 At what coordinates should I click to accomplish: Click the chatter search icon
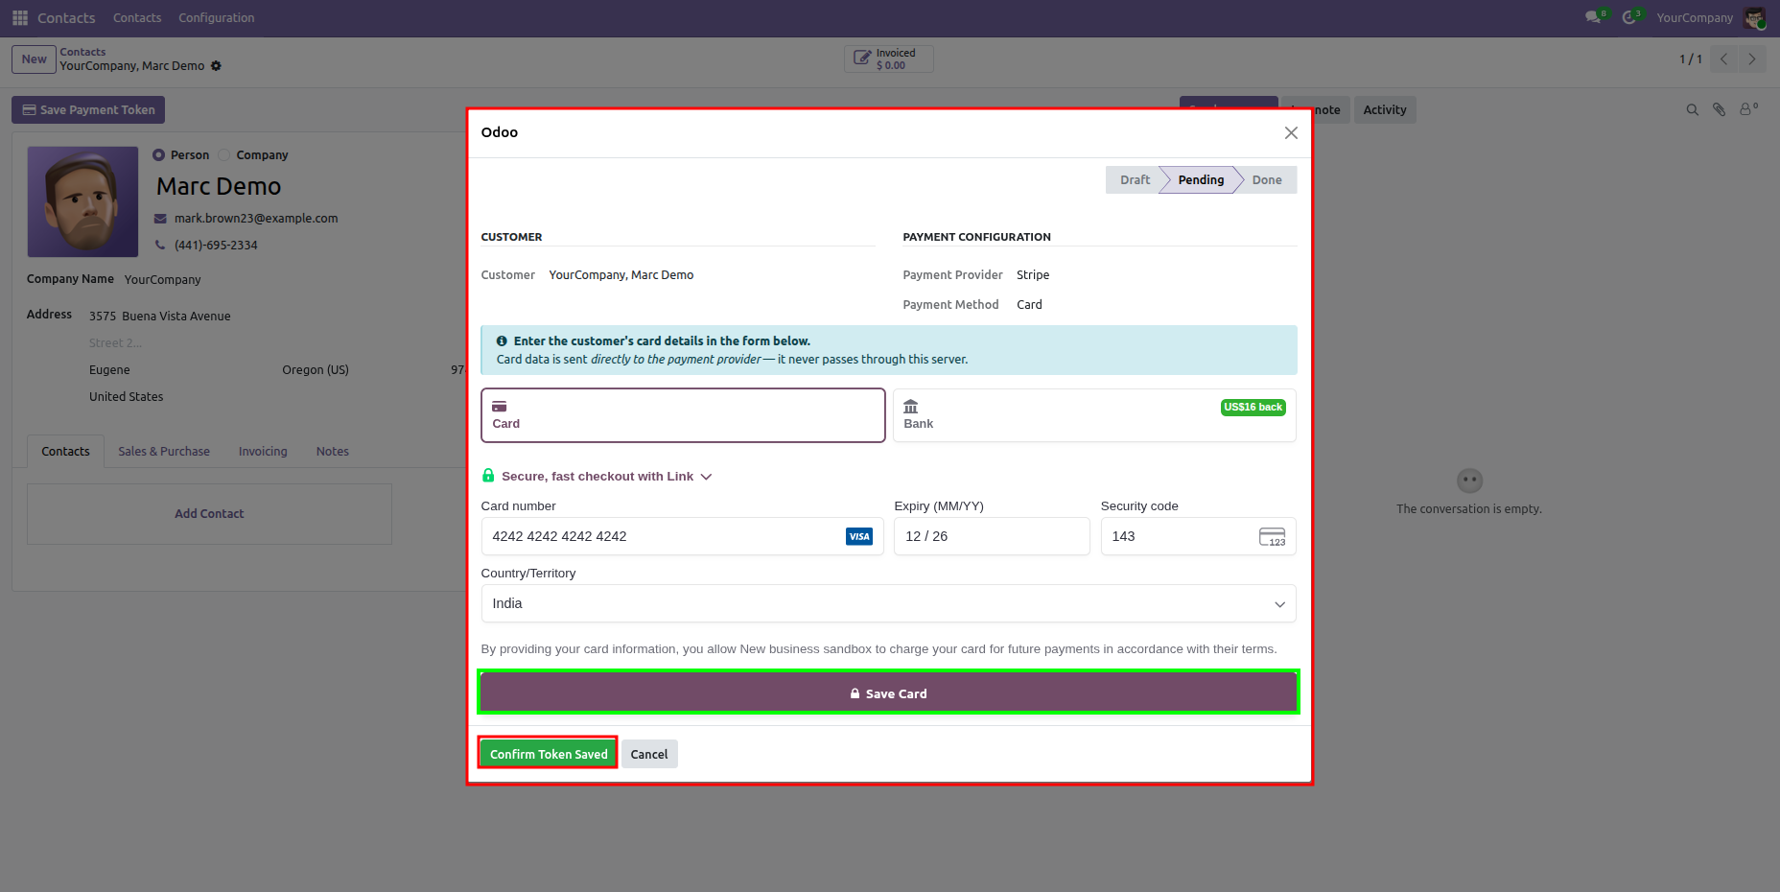pyautogui.click(x=1693, y=110)
